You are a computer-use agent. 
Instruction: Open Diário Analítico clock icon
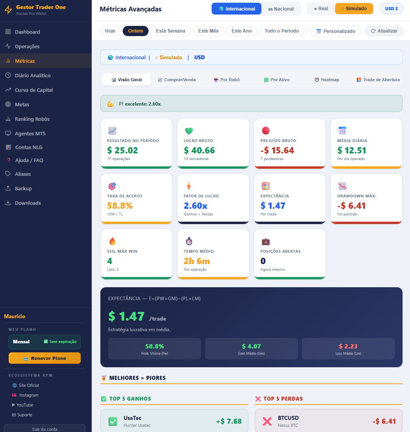[8, 75]
